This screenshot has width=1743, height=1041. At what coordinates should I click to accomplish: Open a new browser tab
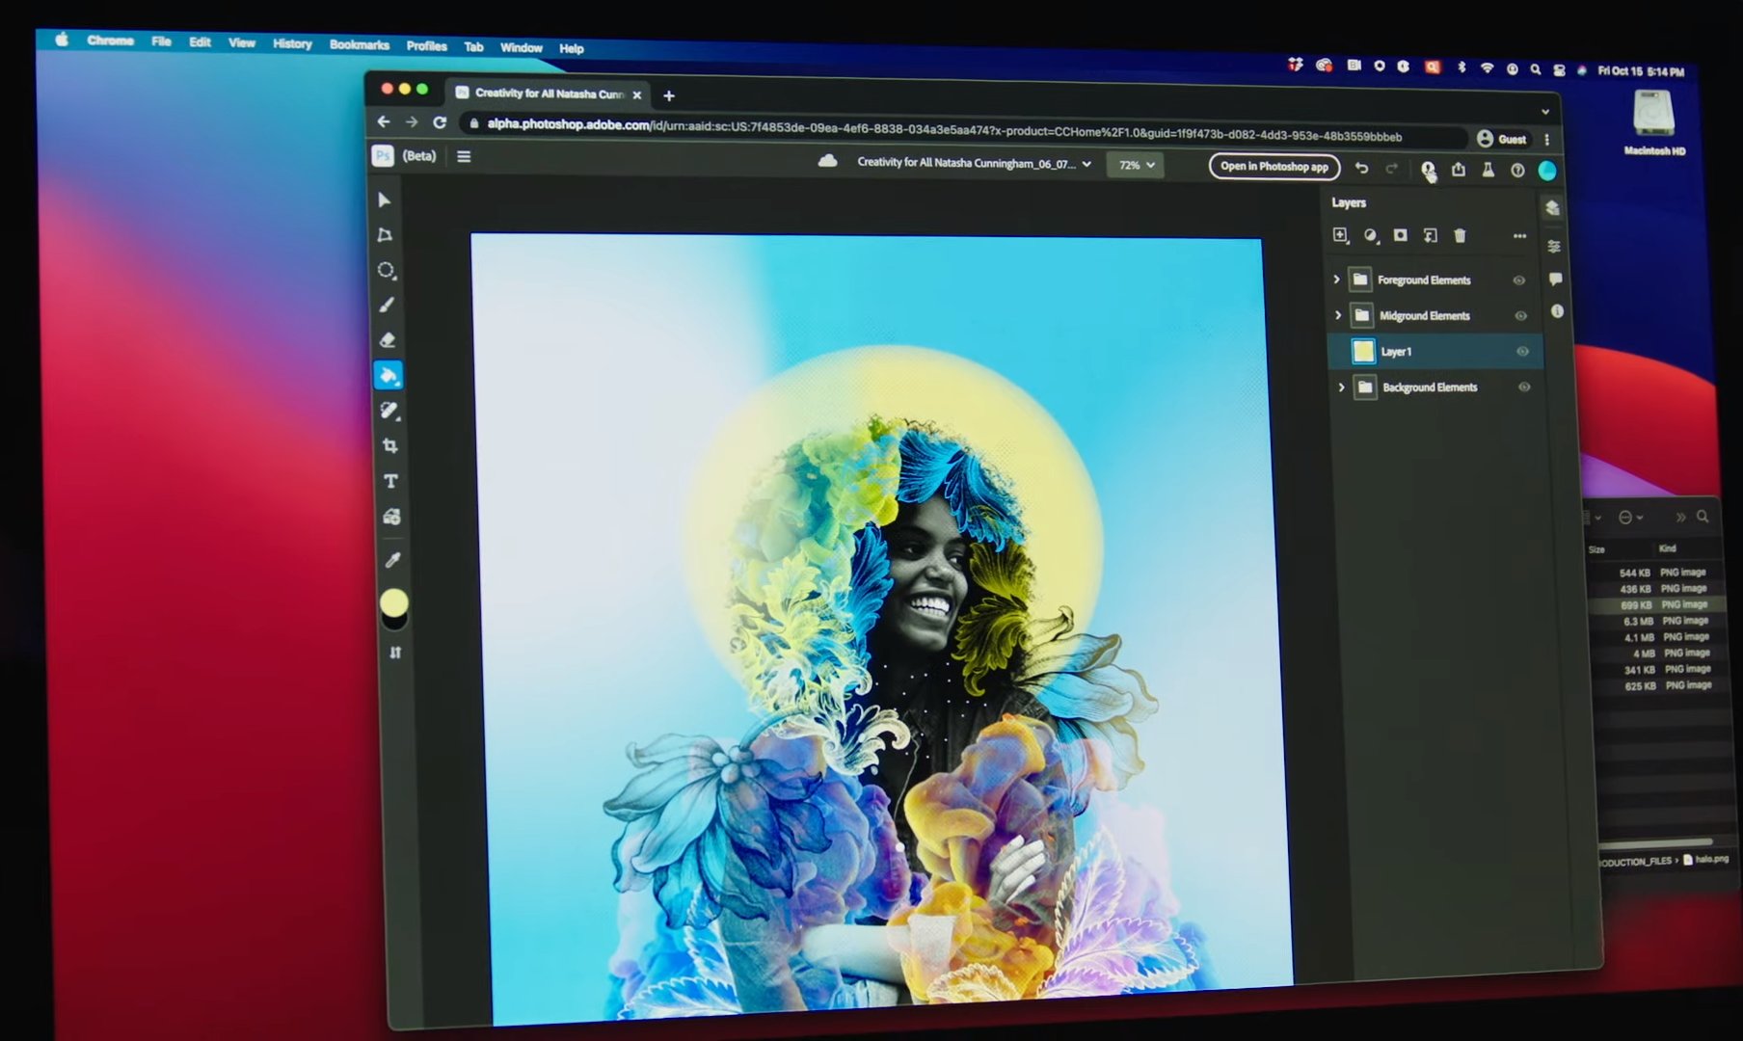point(669,95)
